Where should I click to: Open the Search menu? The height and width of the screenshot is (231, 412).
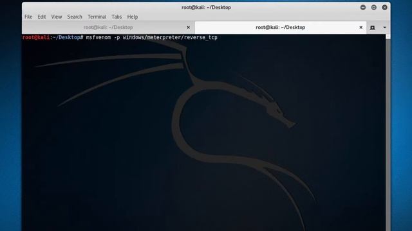tap(75, 17)
